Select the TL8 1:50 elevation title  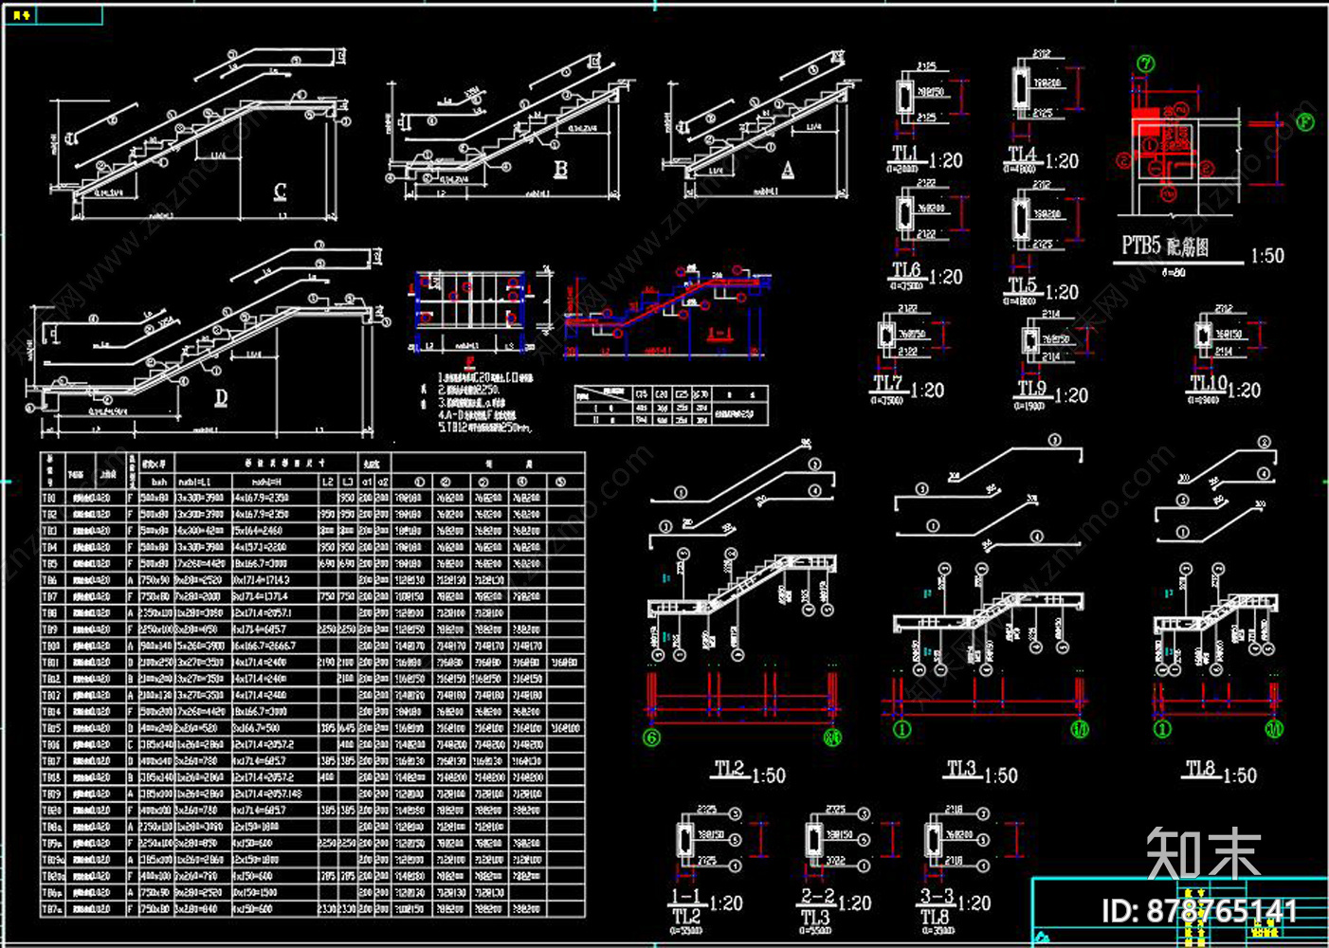click(x=1221, y=772)
